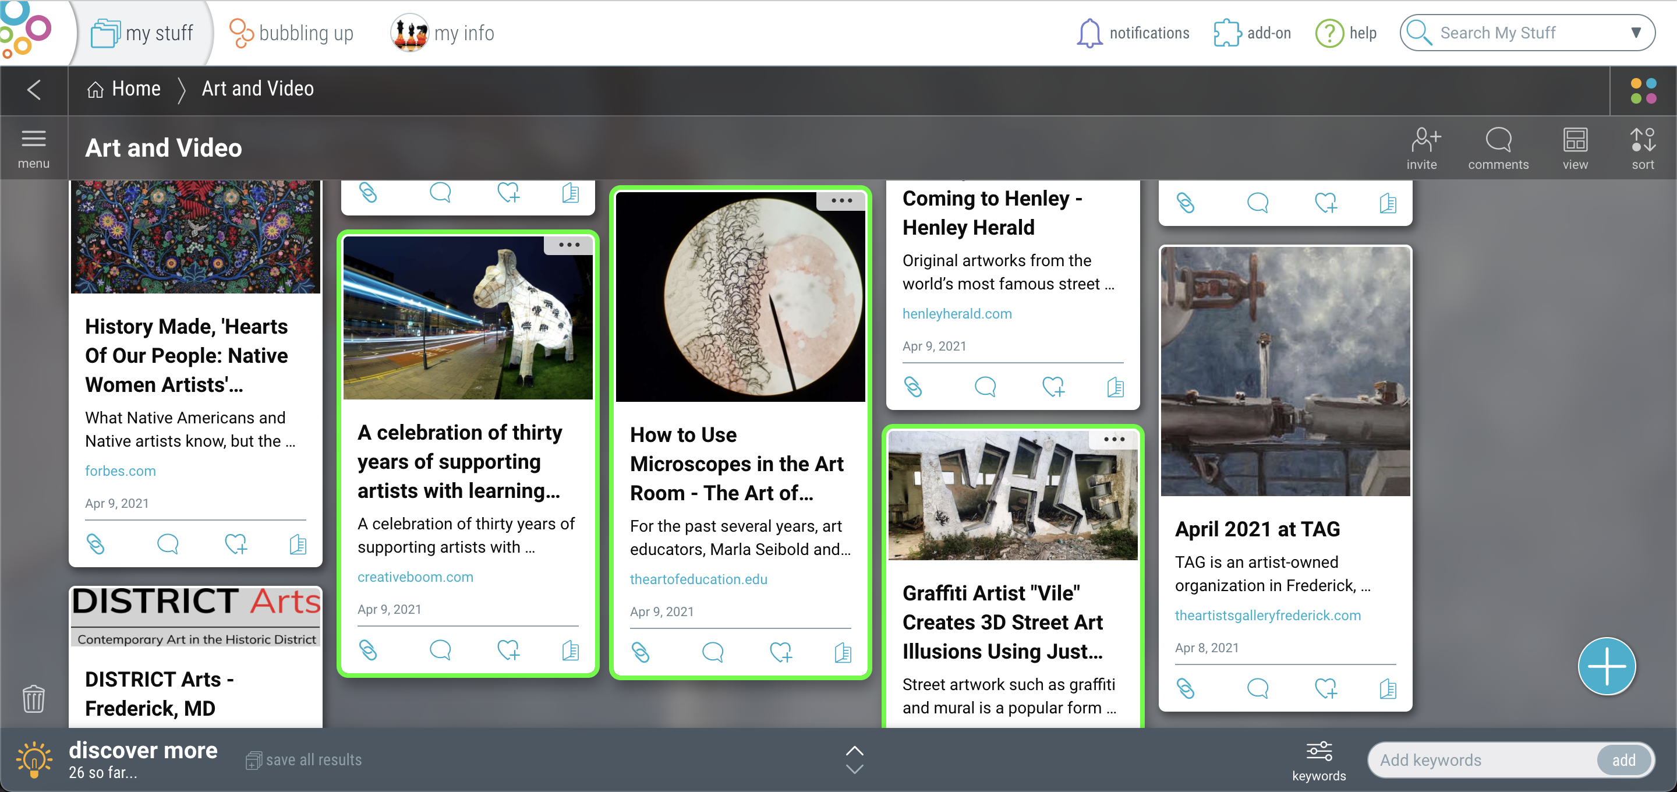Click save all results

pyautogui.click(x=303, y=759)
